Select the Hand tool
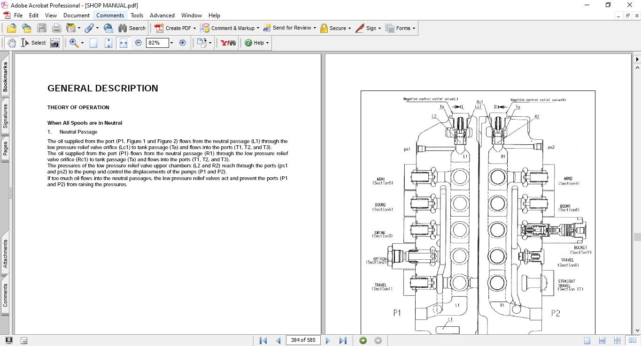 tap(12, 43)
